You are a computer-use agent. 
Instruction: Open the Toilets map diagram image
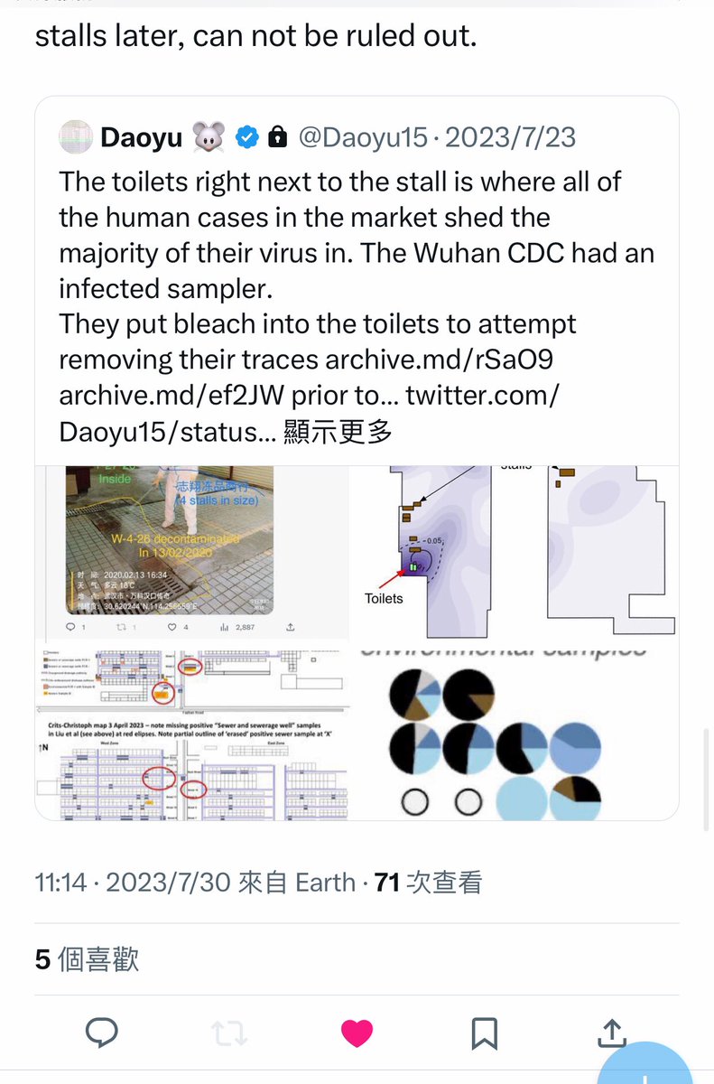[x=514, y=551]
